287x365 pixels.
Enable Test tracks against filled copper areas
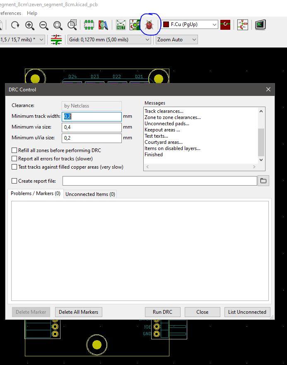pyautogui.click(x=14, y=167)
